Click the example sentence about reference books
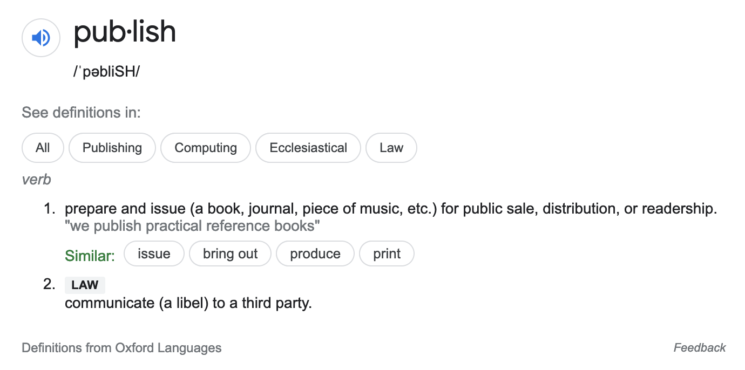745x370 pixels. click(192, 226)
